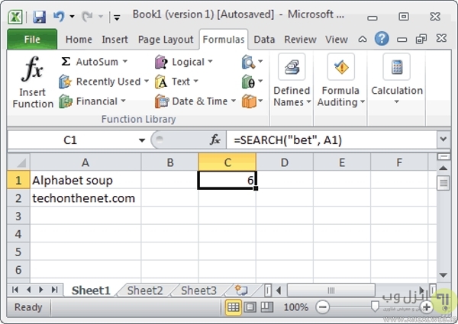Image resolution: width=458 pixels, height=324 pixels.
Task: Click the Save icon in quick access toolbar
Action: (39, 15)
